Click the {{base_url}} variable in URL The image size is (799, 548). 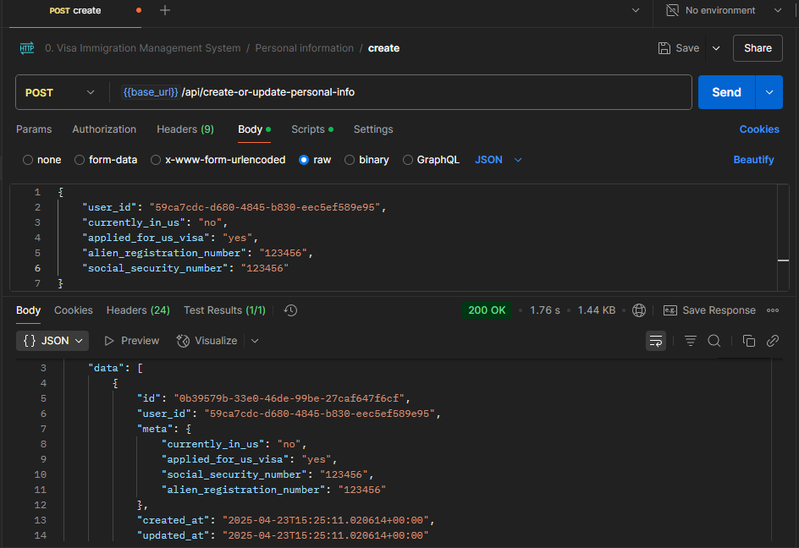click(151, 92)
